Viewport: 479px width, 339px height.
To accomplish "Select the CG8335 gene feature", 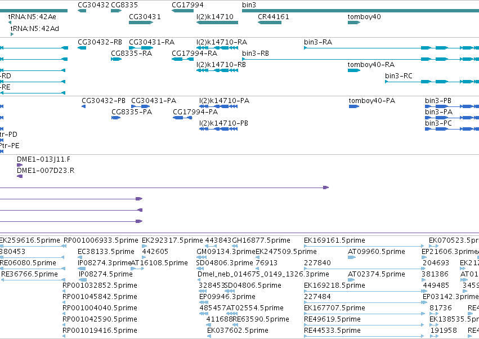I will pos(116,11).
